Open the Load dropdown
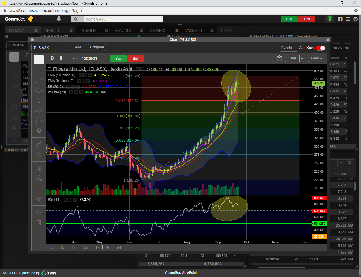The image size is (361, 277). click(317, 58)
